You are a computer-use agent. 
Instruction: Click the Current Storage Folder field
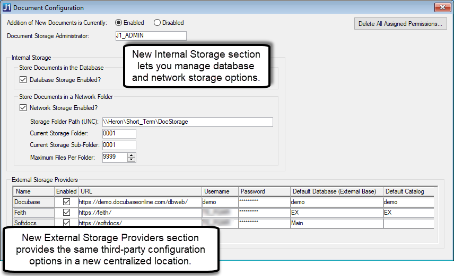[119, 134]
